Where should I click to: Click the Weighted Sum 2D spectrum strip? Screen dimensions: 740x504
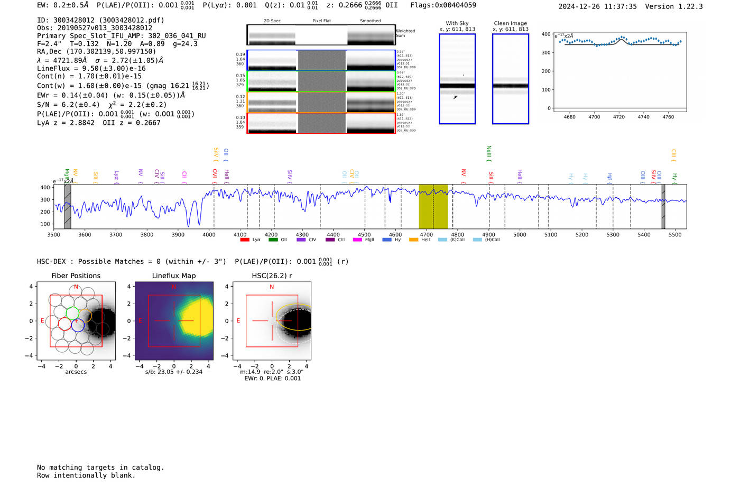click(x=321, y=35)
